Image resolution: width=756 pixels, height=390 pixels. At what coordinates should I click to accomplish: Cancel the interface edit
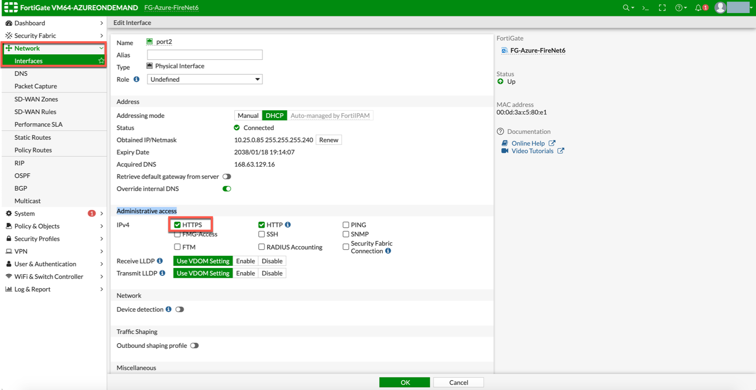point(459,383)
